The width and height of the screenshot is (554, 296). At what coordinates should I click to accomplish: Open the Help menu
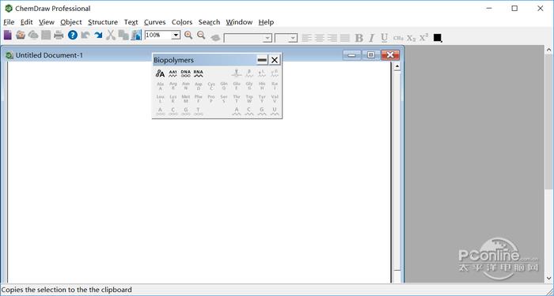click(x=266, y=22)
